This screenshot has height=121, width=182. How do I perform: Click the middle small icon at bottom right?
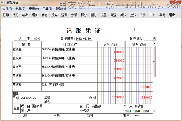(x=137, y=111)
